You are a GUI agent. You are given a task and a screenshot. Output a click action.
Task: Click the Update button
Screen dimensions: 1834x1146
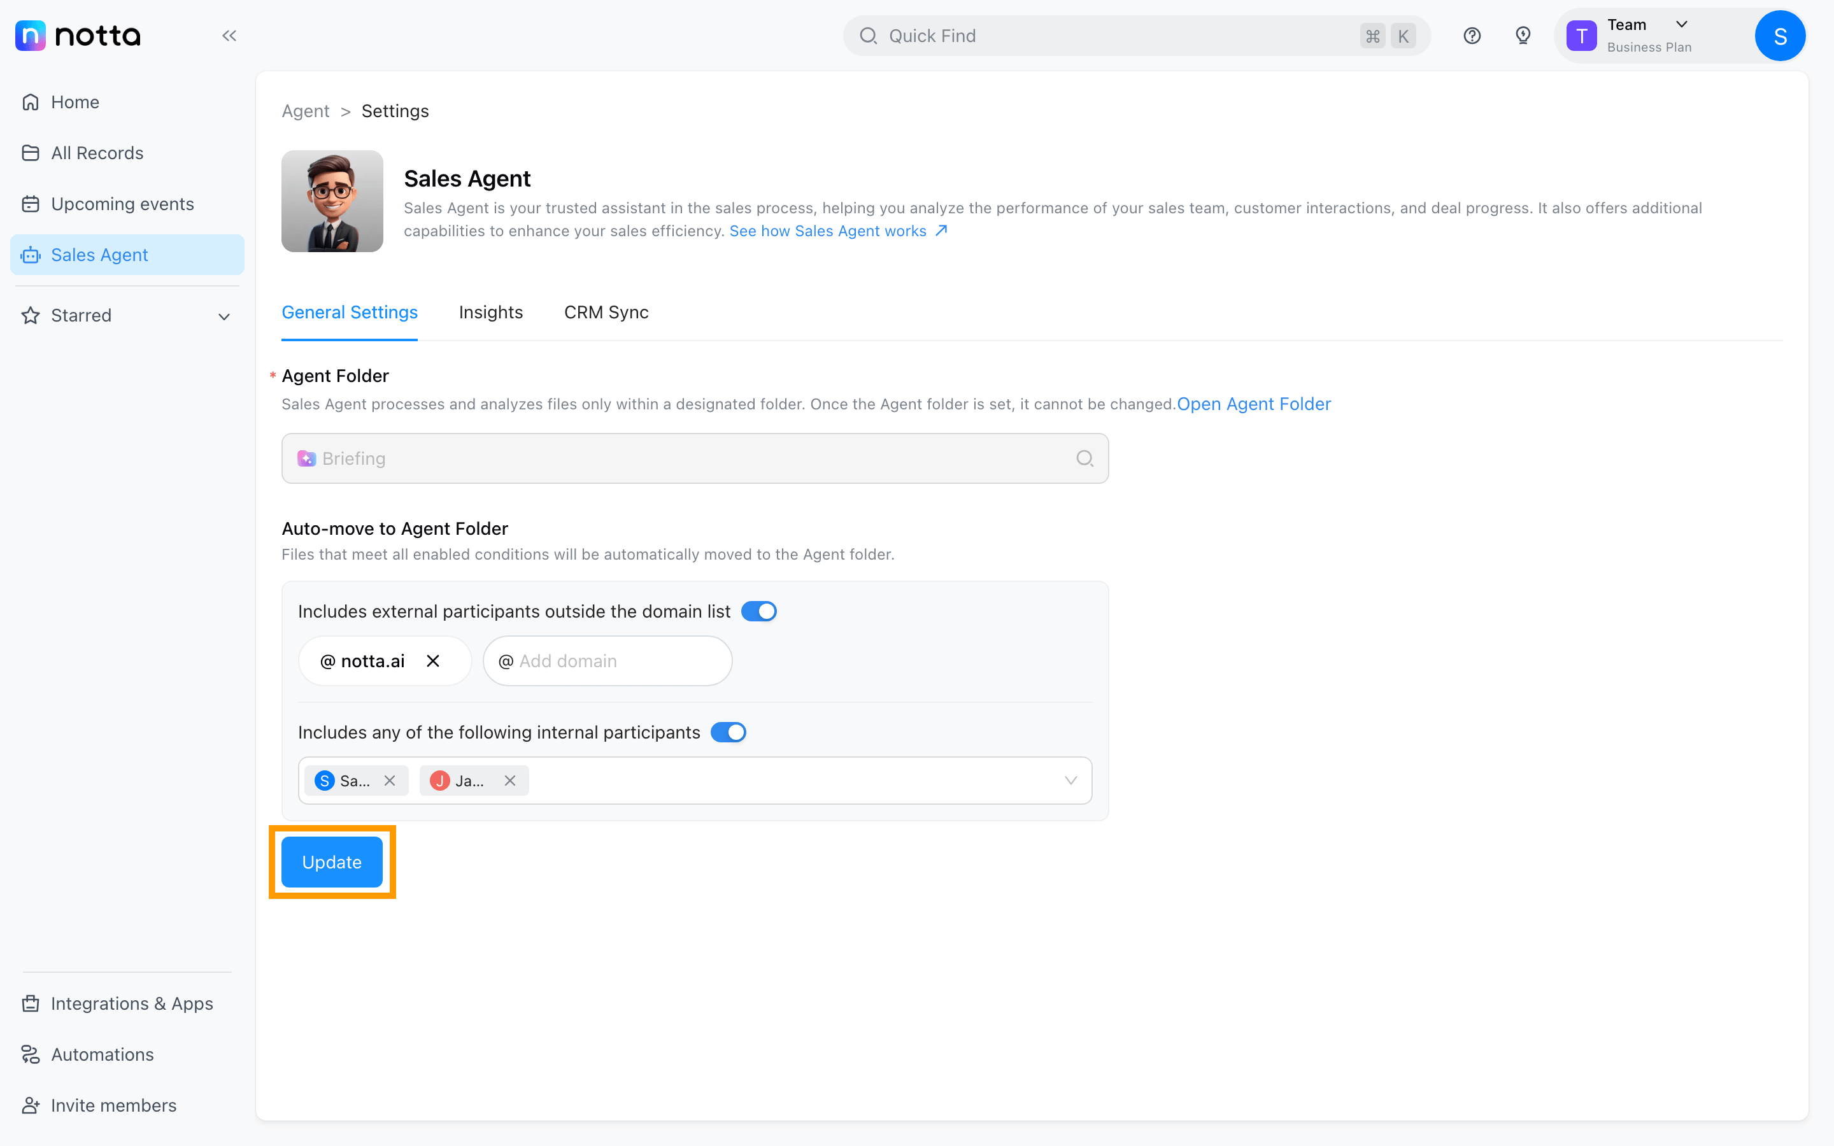pyautogui.click(x=332, y=862)
